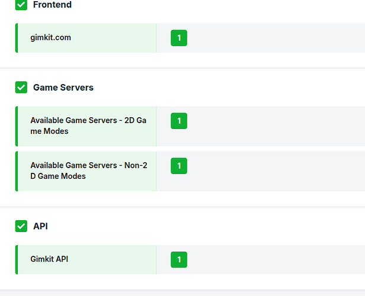
Task: Toggle the Game Servers green checkmark icon
Action: pos(21,88)
